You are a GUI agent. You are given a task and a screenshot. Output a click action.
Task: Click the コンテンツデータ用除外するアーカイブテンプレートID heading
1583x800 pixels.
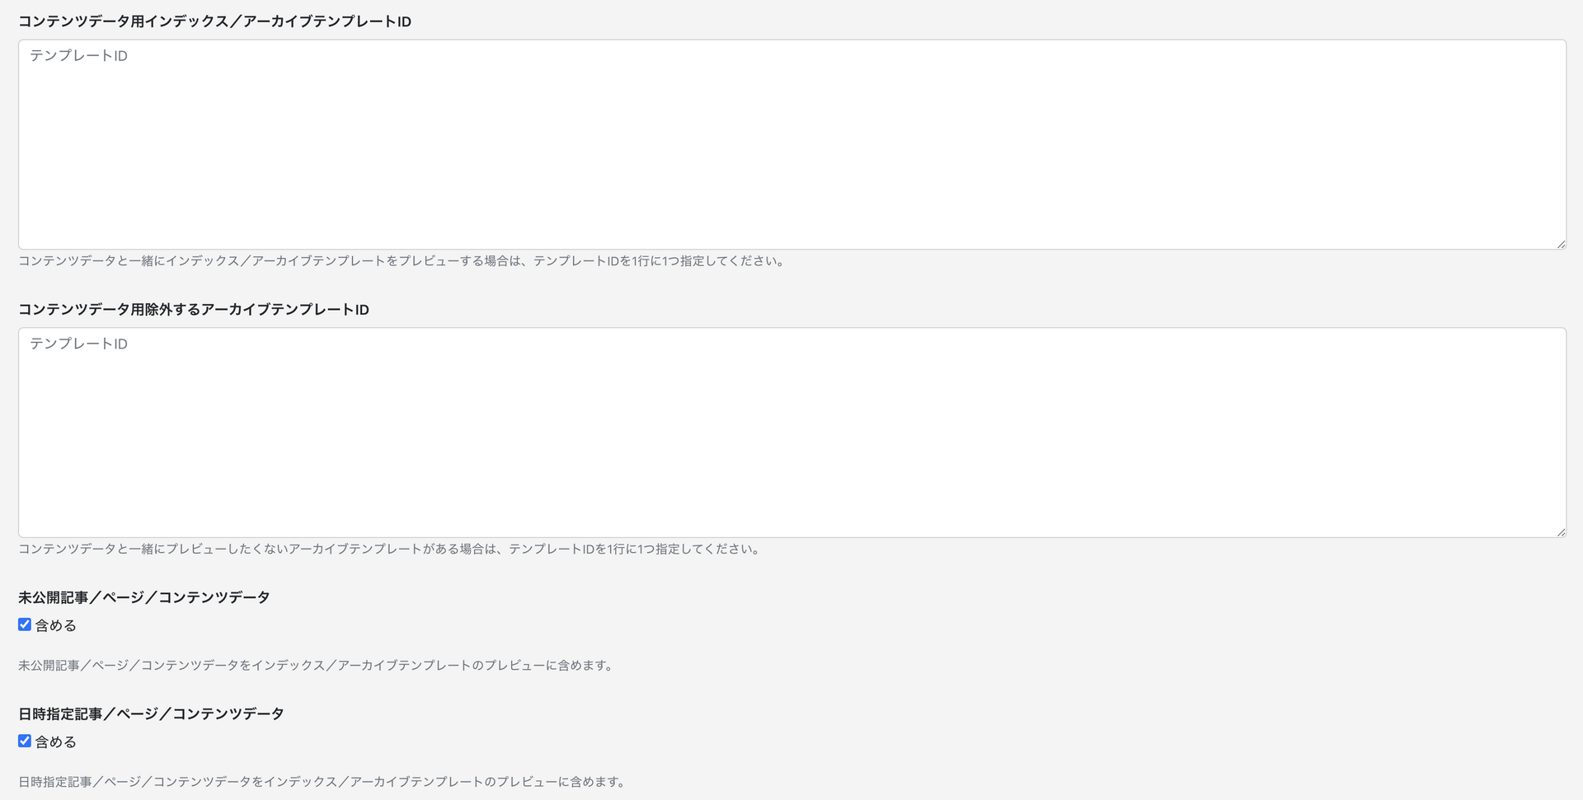[x=194, y=310]
